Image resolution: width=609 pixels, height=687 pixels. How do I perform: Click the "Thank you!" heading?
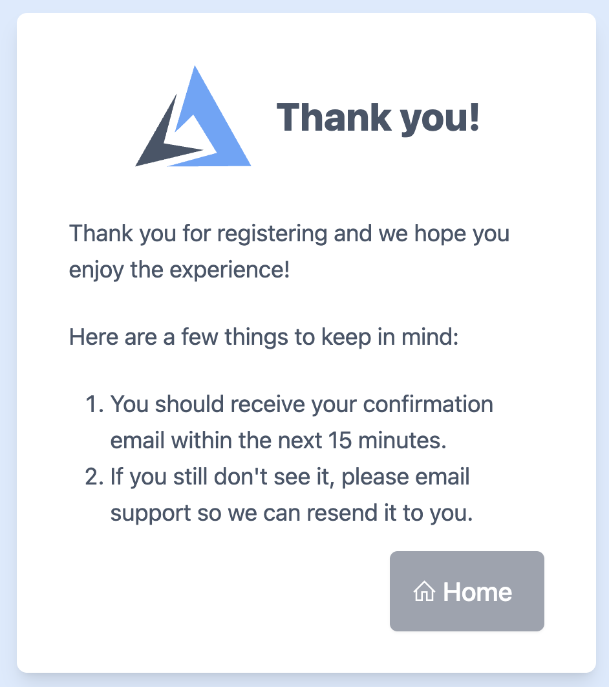[x=378, y=117]
